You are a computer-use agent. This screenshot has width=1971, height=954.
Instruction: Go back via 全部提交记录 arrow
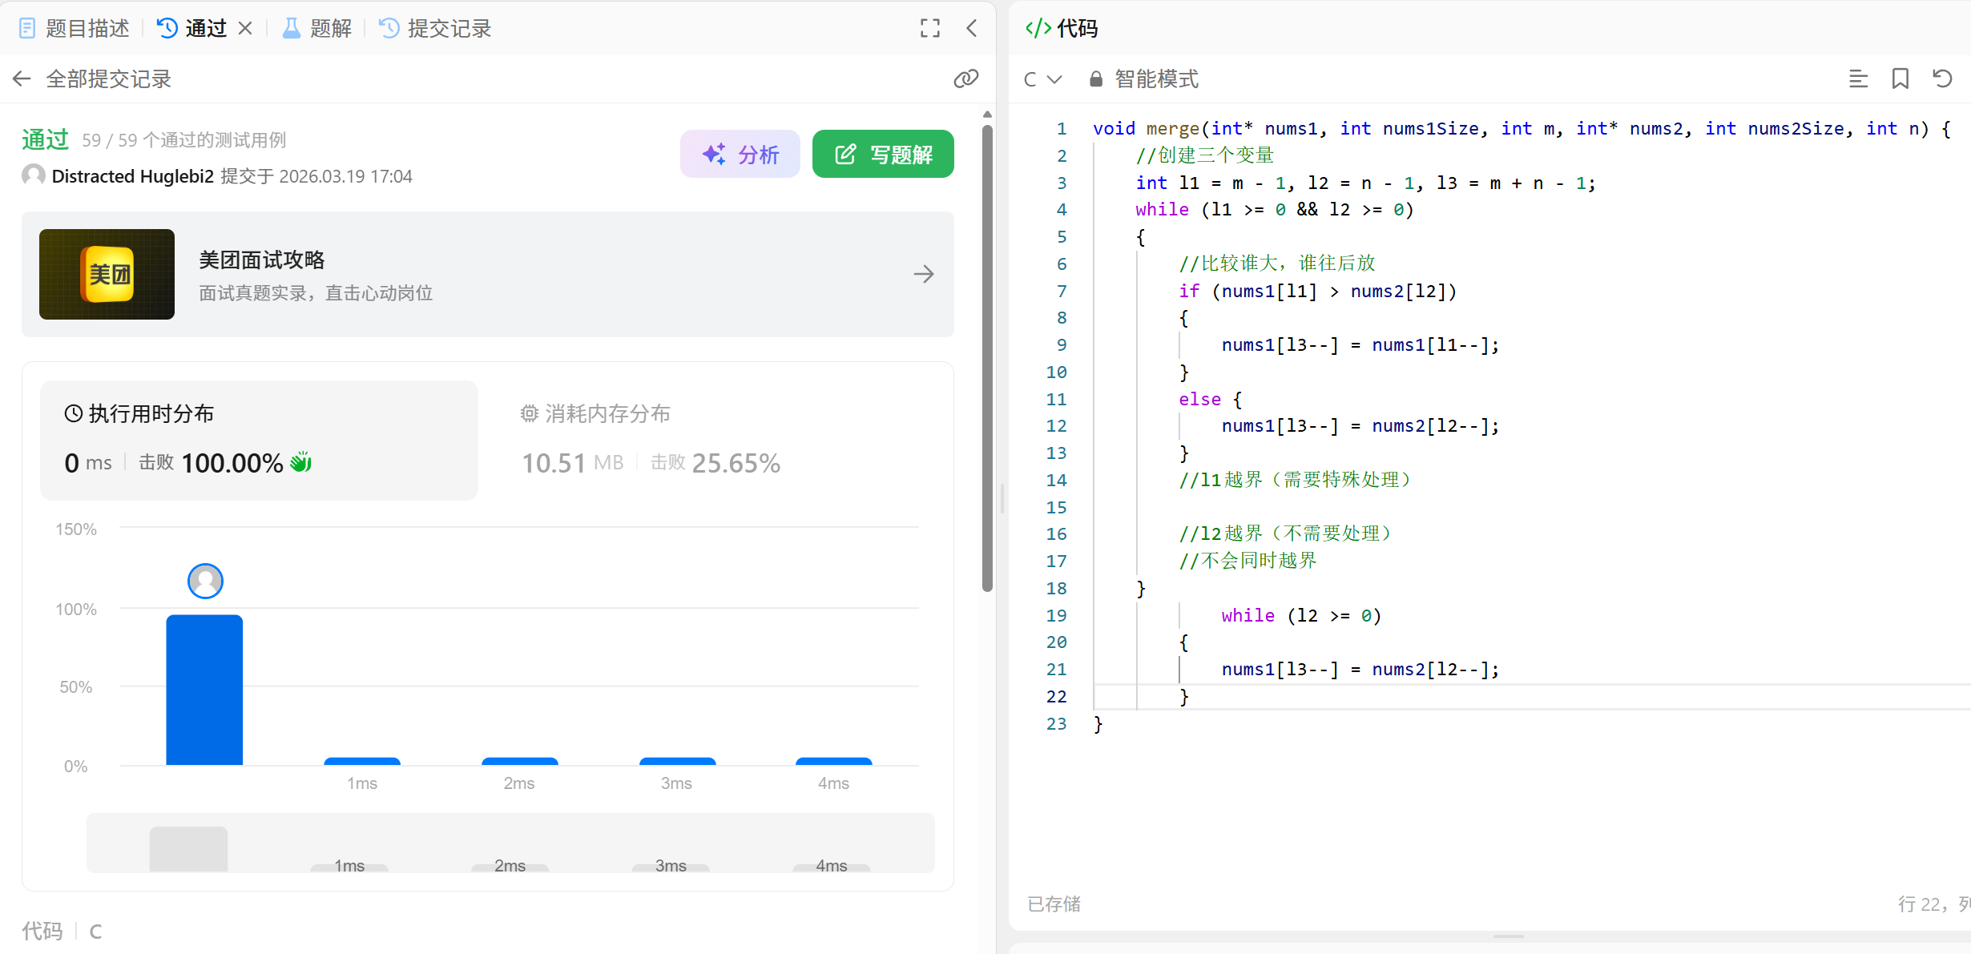pyautogui.click(x=22, y=78)
